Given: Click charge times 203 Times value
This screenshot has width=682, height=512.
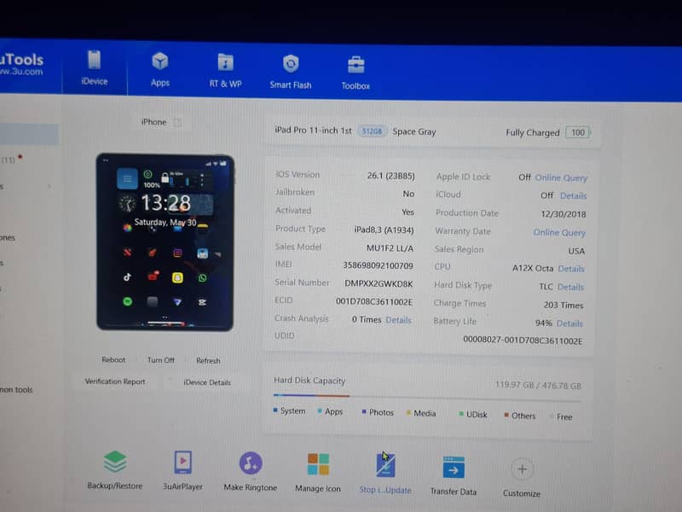Looking at the screenshot, I should (564, 305).
